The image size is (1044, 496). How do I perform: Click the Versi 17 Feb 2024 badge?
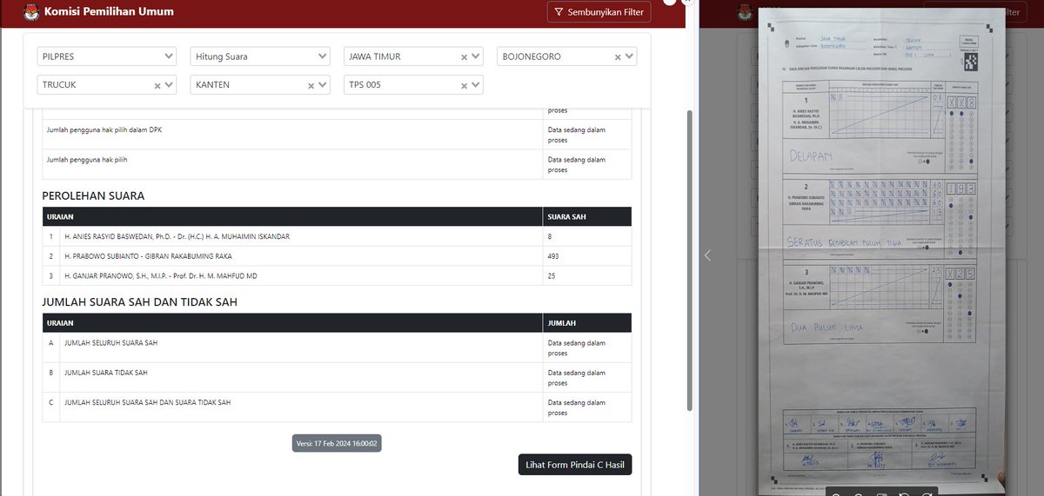[x=337, y=443]
